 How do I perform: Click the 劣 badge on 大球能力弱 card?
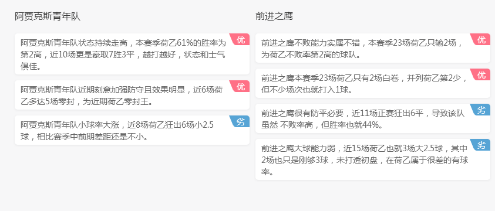coord(480,145)
